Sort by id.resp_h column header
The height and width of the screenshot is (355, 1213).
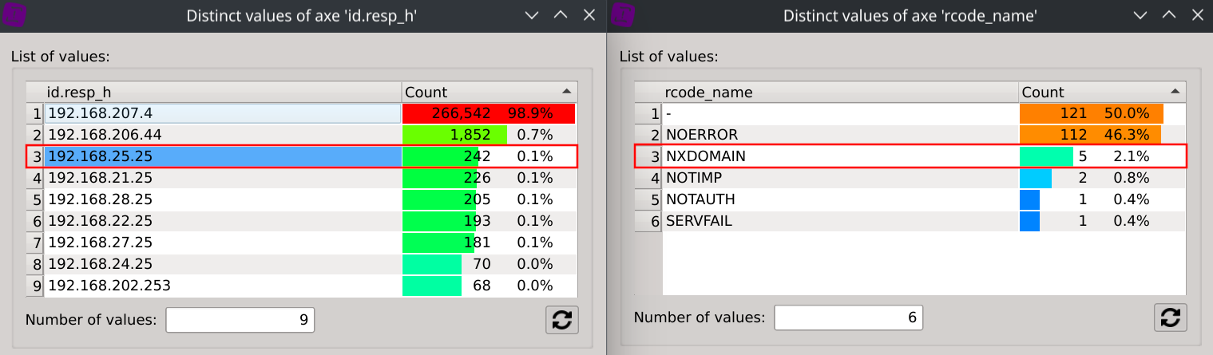(x=222, y=92)
